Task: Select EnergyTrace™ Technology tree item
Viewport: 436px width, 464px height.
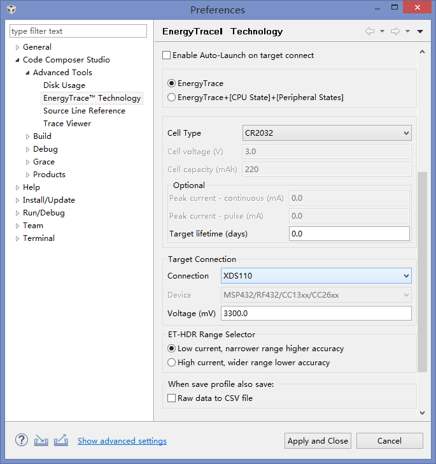Action: pos(92,98)
